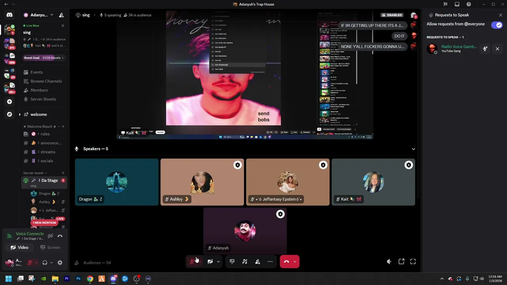Image resolution: width=507 pixels, height=285 pixels.
Task: Select Dragon speaker tile
Action: (x=116, y=182)
